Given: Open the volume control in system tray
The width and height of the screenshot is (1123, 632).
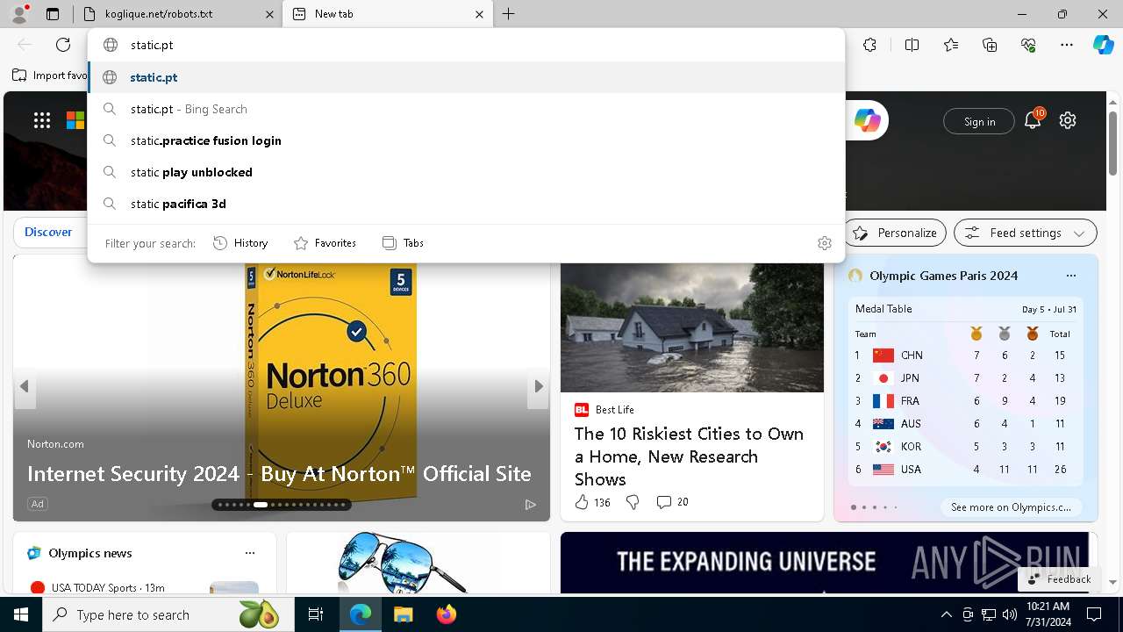Looking at the screenshot, I should click(1009, 614).
